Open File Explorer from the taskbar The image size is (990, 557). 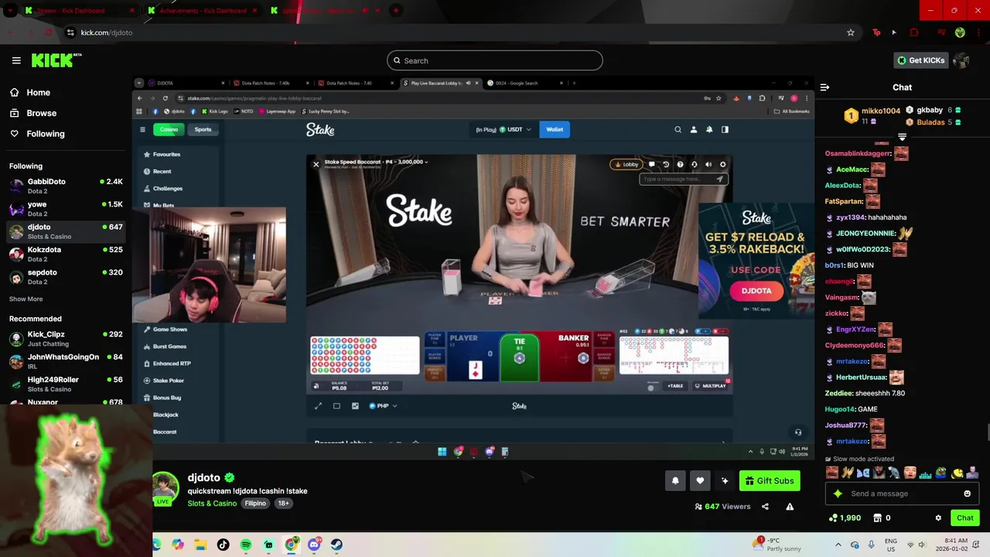point(200,545)
